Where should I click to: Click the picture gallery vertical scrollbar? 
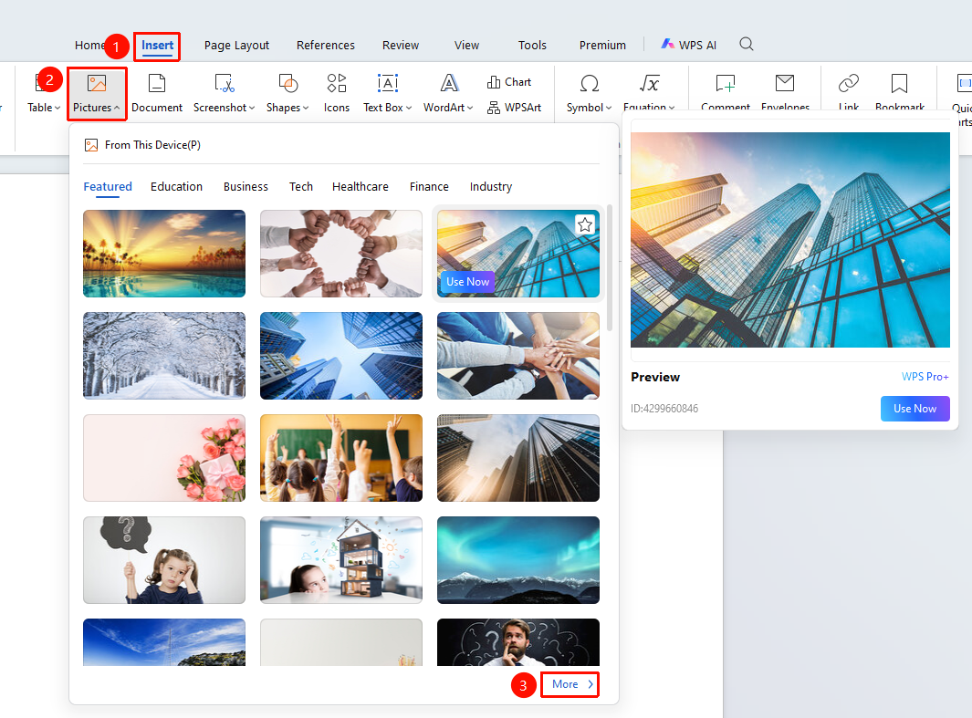(x=610, y=267)
